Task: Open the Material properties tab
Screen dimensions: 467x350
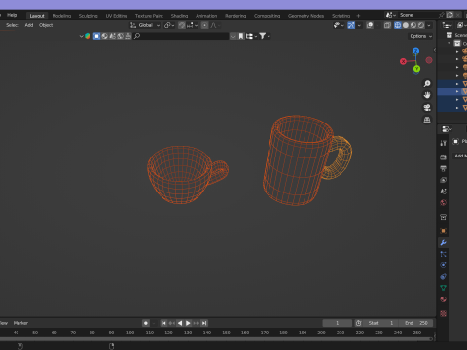Action: point(443,299)
